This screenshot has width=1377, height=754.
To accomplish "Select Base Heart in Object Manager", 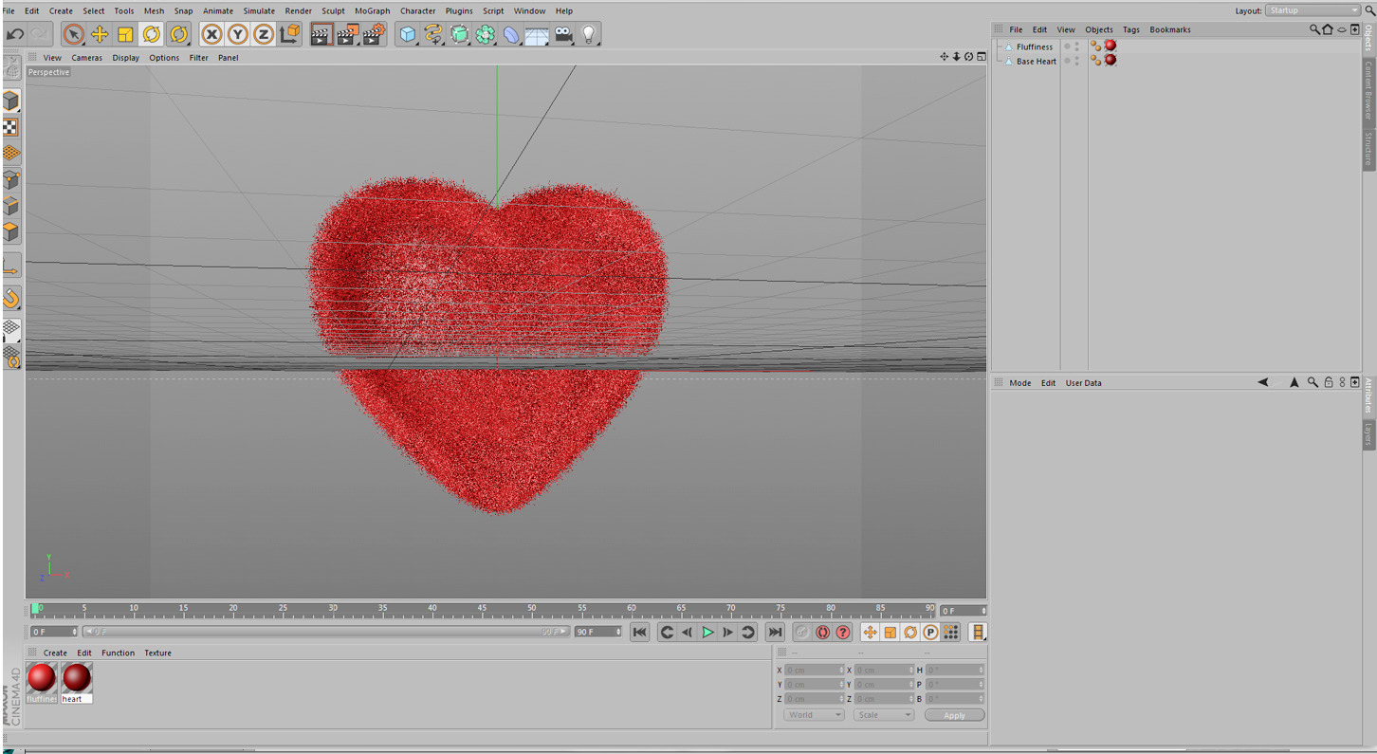I will 1036,62.
